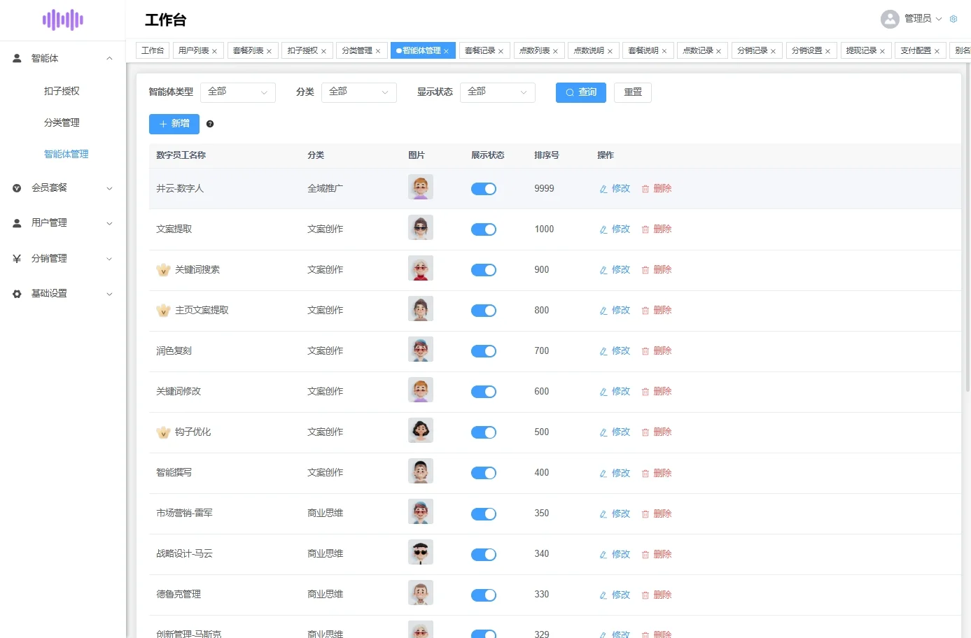Viewport: 971px width, 638px height.
Task: Click the purple sound-wave logo
Action: pyautogui.click(x=63, y=20)
